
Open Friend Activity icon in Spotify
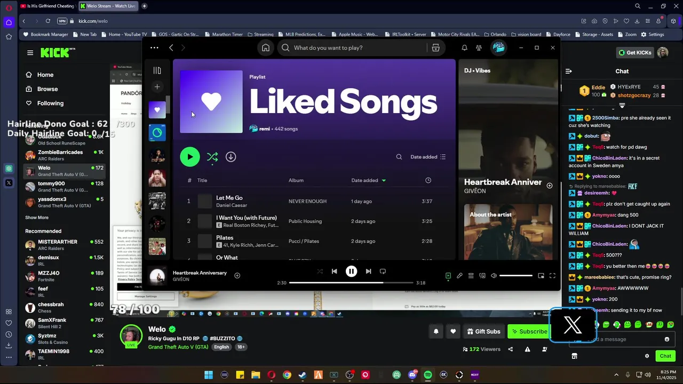point(479,48)
